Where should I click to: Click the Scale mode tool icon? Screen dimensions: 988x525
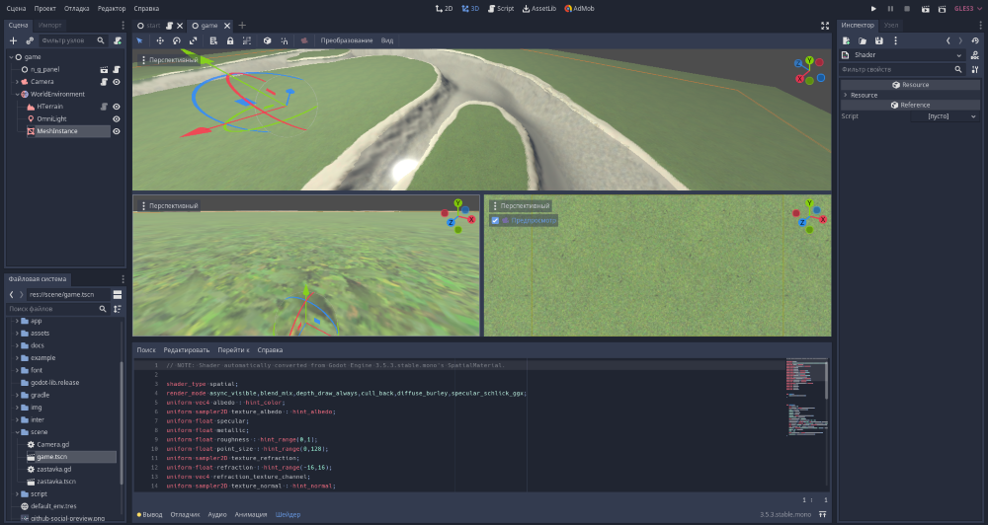point(194,40)
